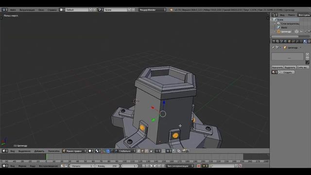Viewport: 311px width, 175px height.
Task: Click the OpenGL render animation icon
Action: (x=187, y=151)
